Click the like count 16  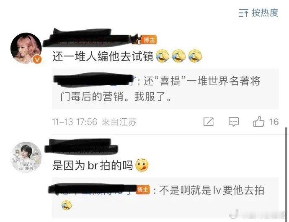click(274, 122)
